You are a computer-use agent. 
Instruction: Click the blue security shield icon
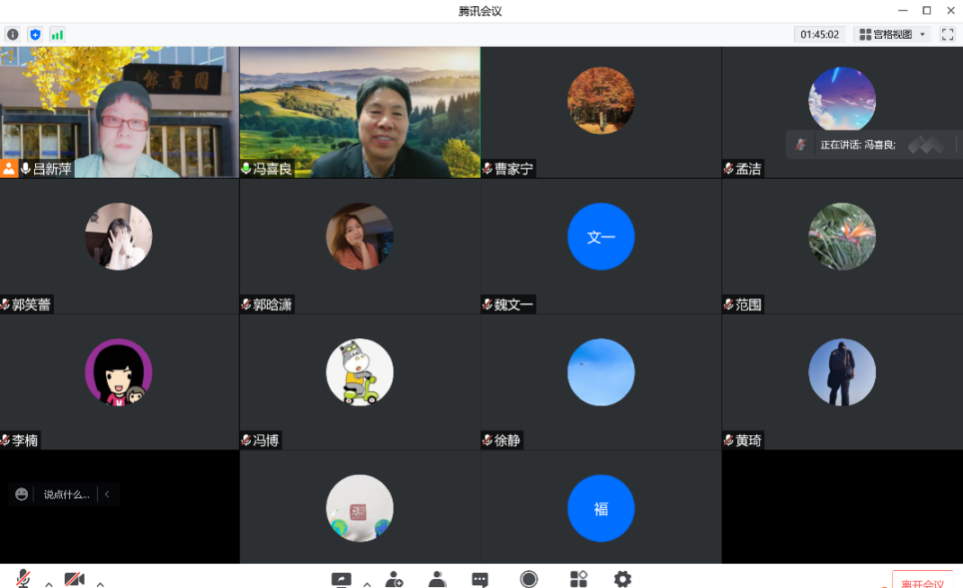(35, 34)
